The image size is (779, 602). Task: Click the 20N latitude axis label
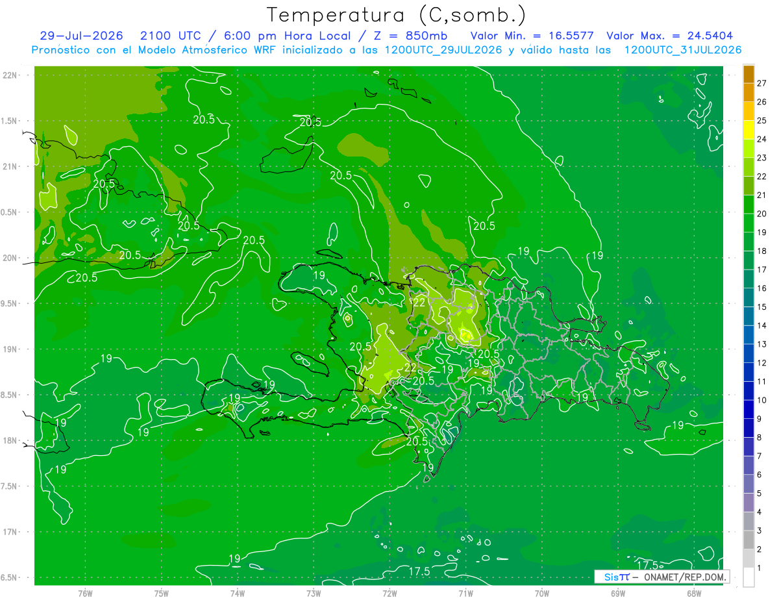tap(10, 258)
